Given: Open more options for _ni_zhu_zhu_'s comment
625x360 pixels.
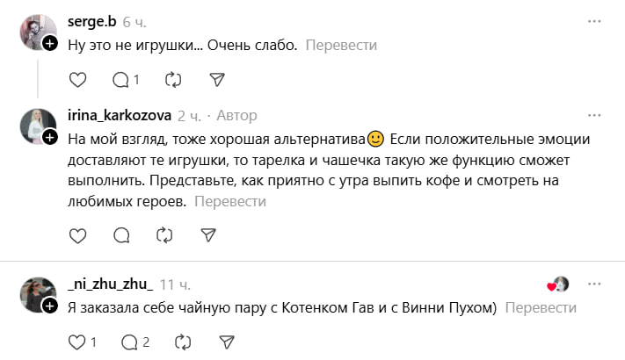Looking at the screenshot, I should pos(596,284).
